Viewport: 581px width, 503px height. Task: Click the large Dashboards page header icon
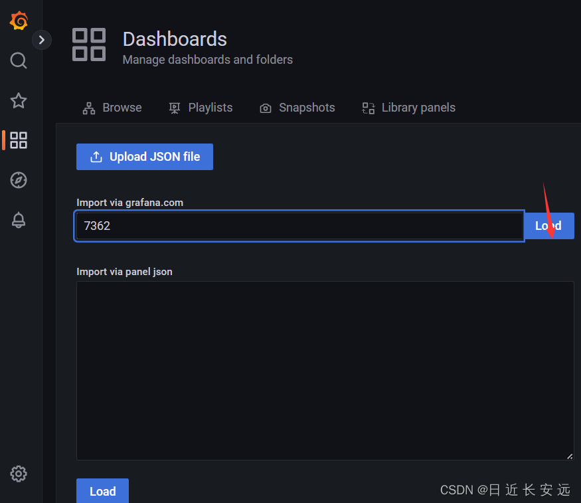[89, 45]
